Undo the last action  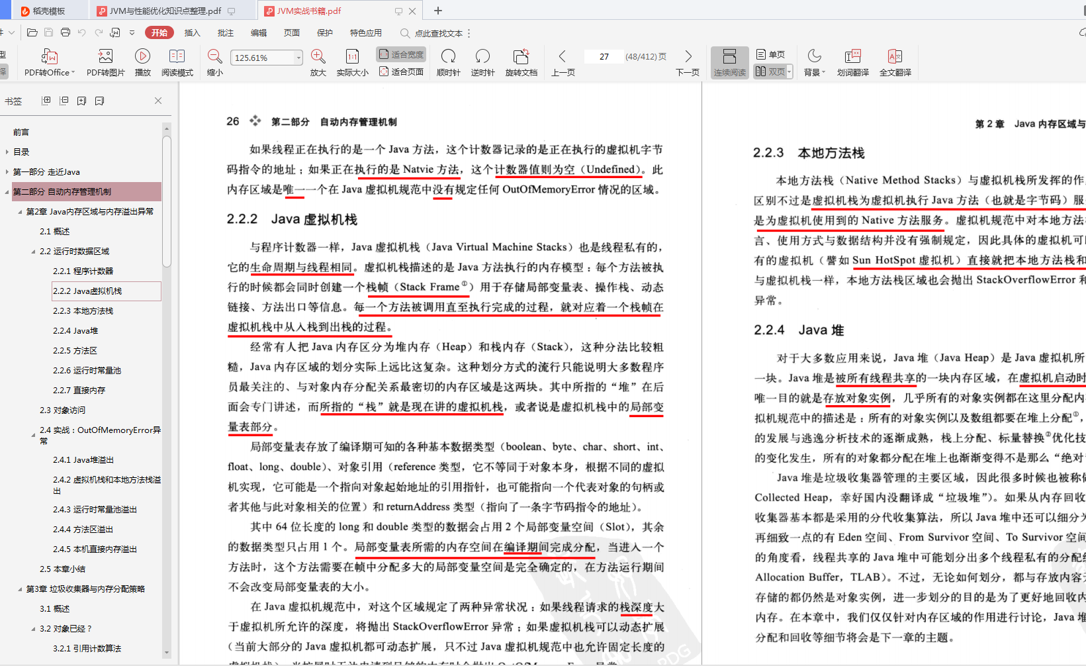(x=82, y=32)
